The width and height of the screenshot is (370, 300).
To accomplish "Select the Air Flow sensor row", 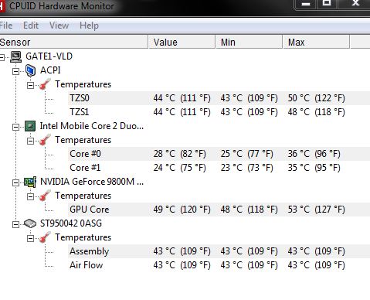I will click(219, 265).
